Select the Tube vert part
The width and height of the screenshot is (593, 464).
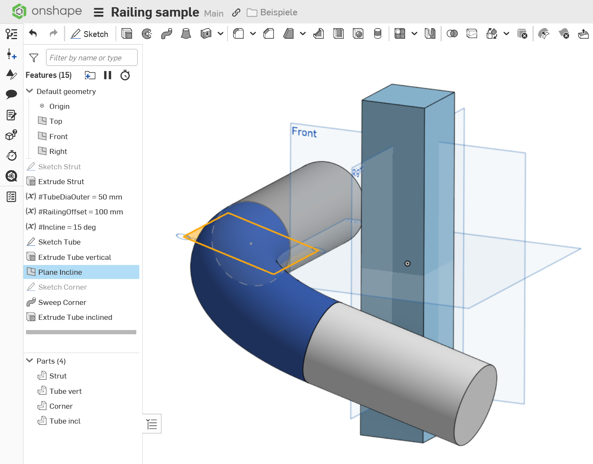pyautogui.click(x=65, y=391)
